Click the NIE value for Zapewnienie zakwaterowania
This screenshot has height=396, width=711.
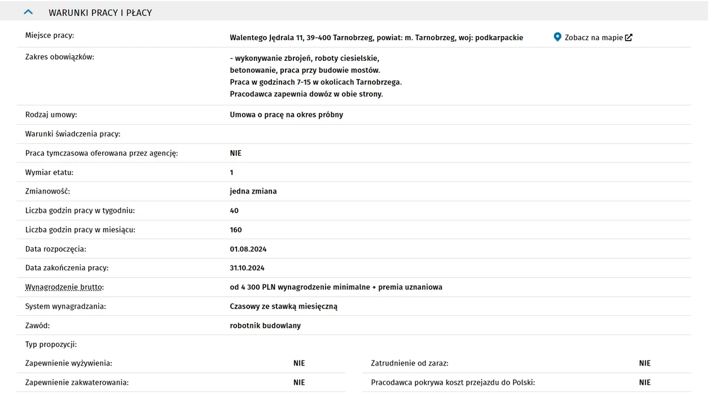[x=299, y=382]
